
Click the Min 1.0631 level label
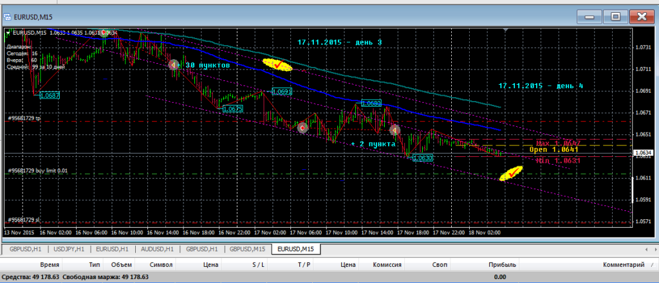[x=558, y=160]
